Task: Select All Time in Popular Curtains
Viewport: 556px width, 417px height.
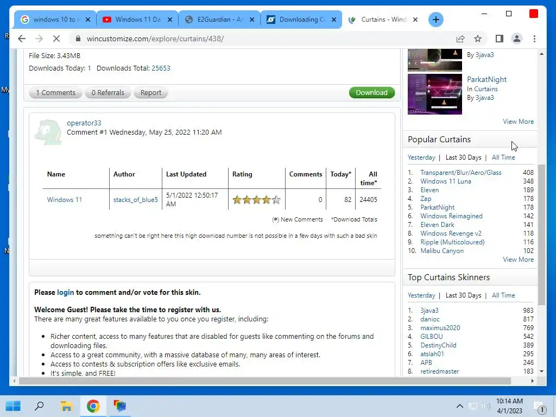Action: tap(503, 157)
